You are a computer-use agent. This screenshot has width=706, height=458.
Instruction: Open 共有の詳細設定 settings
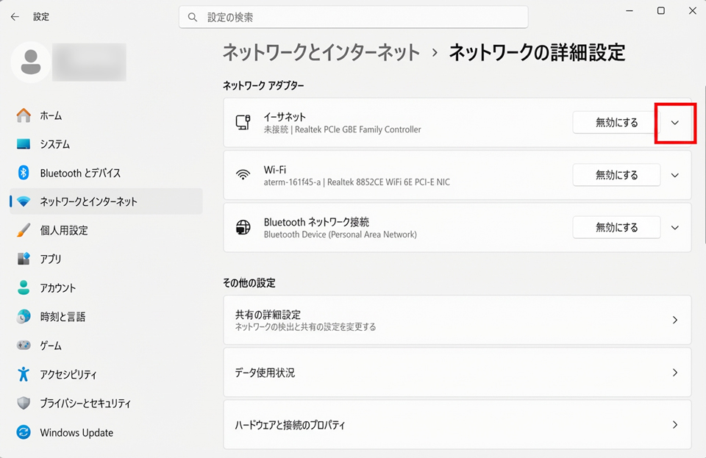[456, 320]
